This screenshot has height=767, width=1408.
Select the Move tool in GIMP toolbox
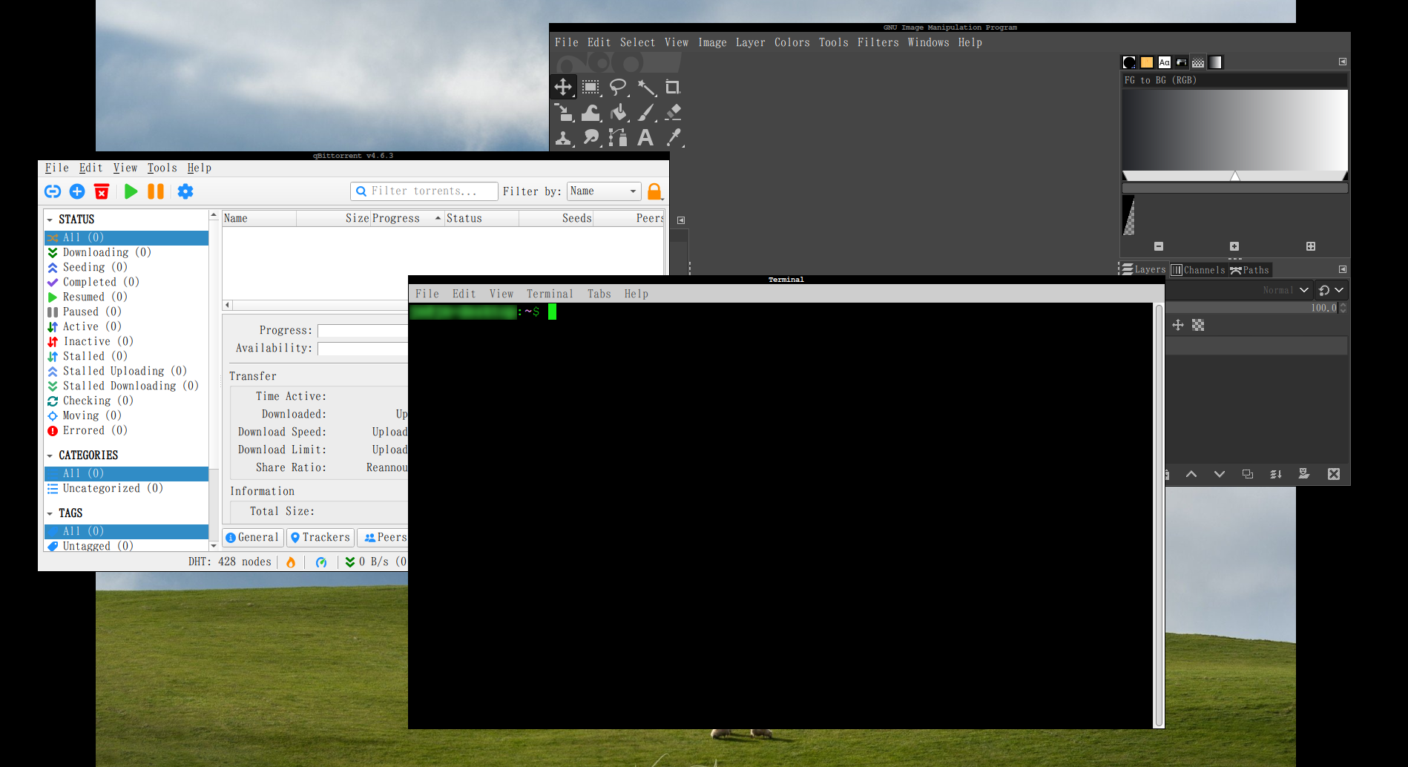564,87
